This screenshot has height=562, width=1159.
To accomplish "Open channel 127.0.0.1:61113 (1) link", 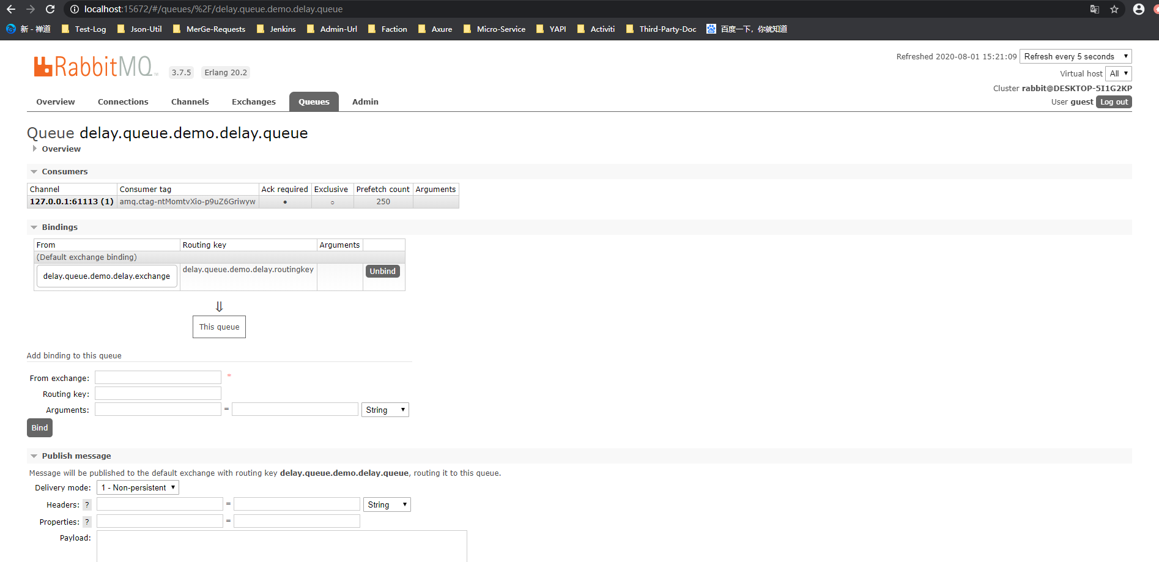I will [x=72, y=202].
